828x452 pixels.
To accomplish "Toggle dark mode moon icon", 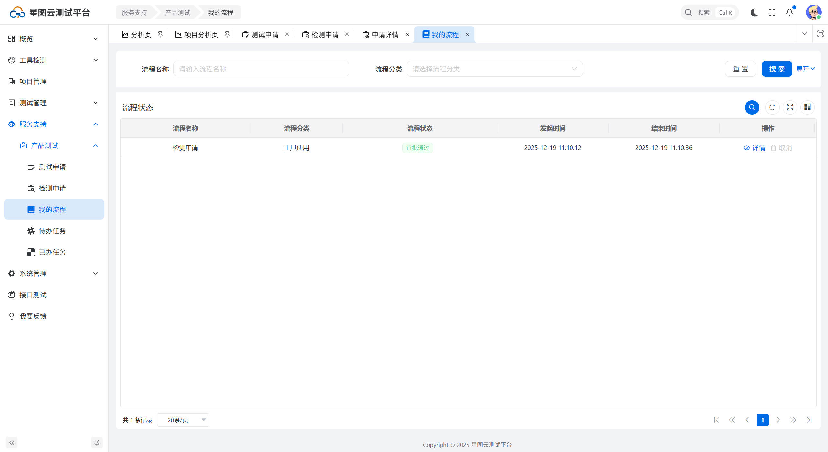I will tap(754, 12).
